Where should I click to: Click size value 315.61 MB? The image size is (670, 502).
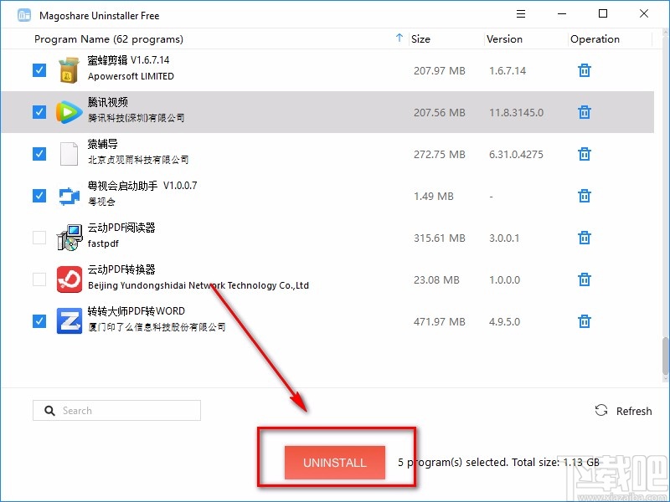439,238
